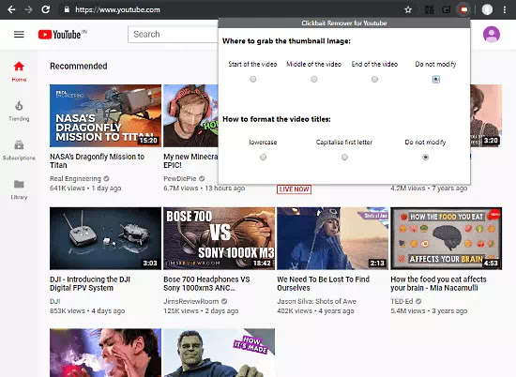Image resolution: width=516 pixels, height=377 pixels.
Task: Open Chrome three-dot menu
Action: tap(505, 10)
